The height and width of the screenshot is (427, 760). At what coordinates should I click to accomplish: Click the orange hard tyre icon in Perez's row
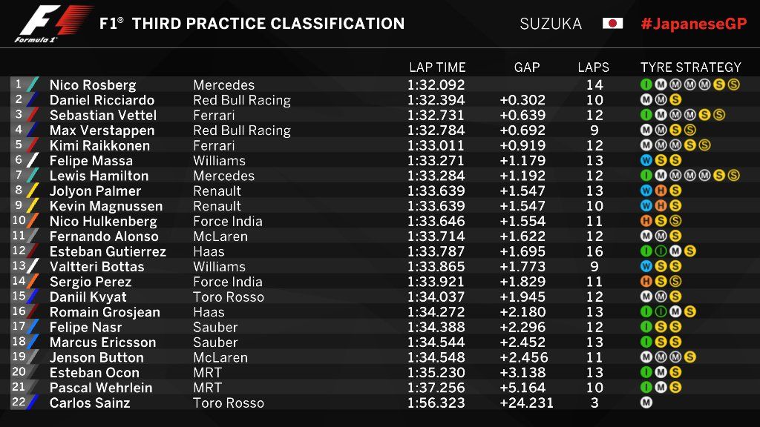pos(646,281)
